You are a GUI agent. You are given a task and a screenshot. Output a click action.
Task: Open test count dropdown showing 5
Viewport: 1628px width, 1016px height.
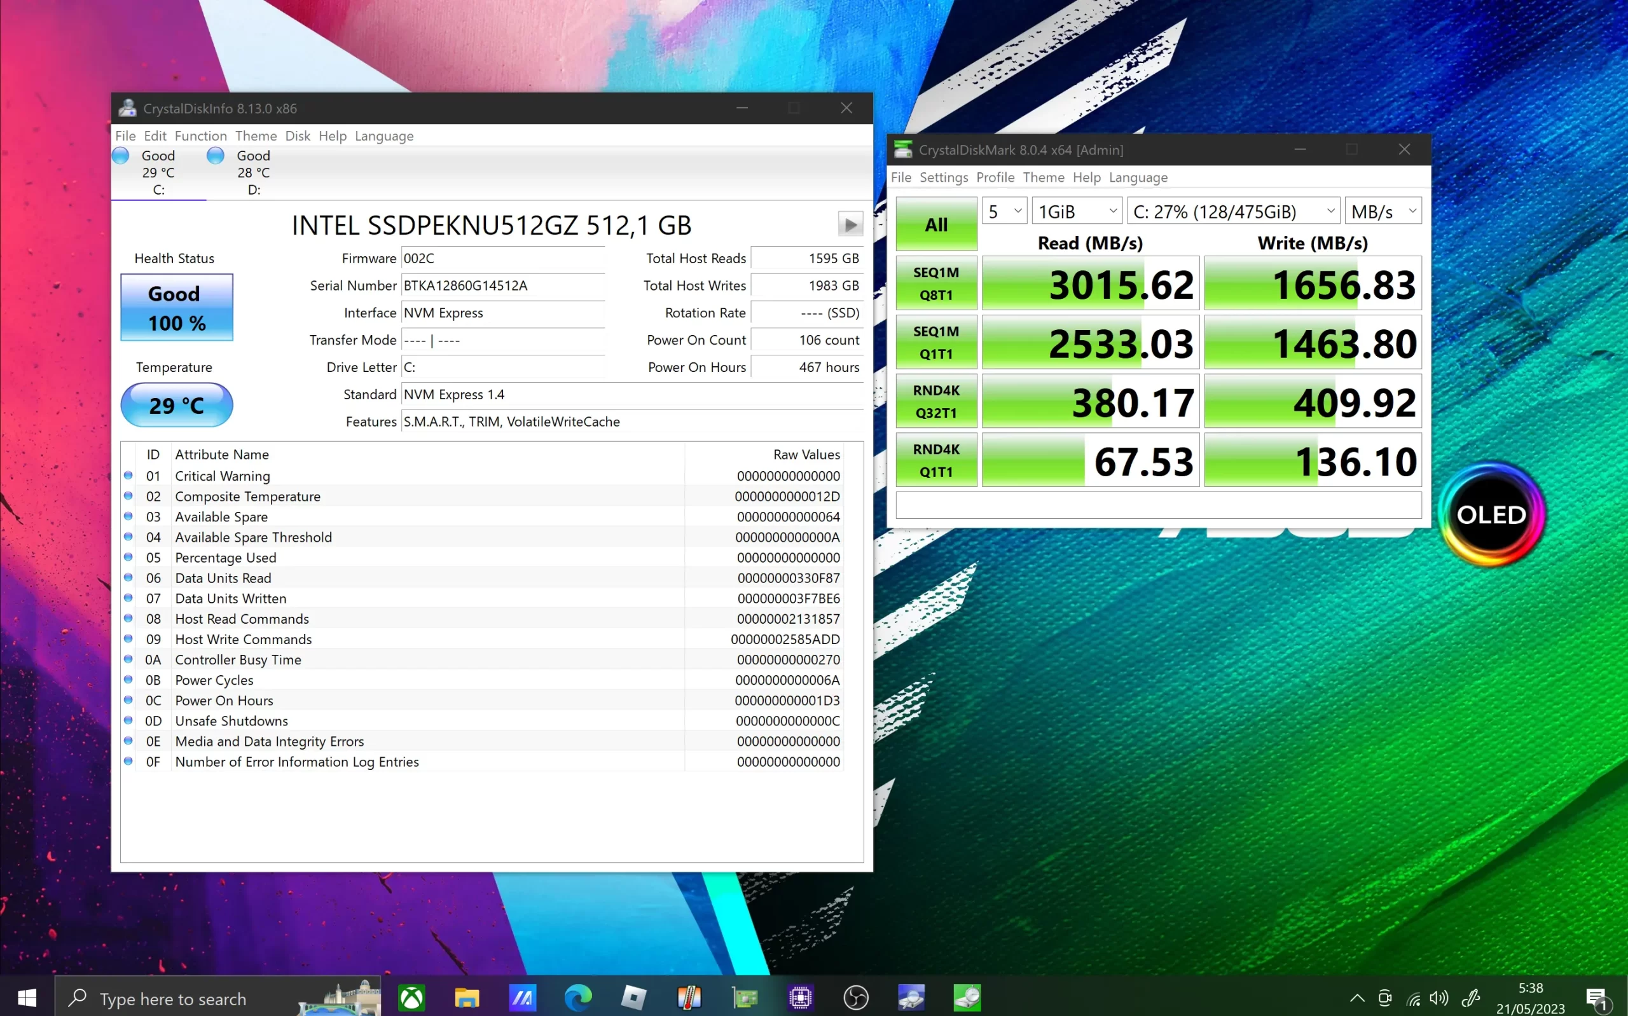1004,211
